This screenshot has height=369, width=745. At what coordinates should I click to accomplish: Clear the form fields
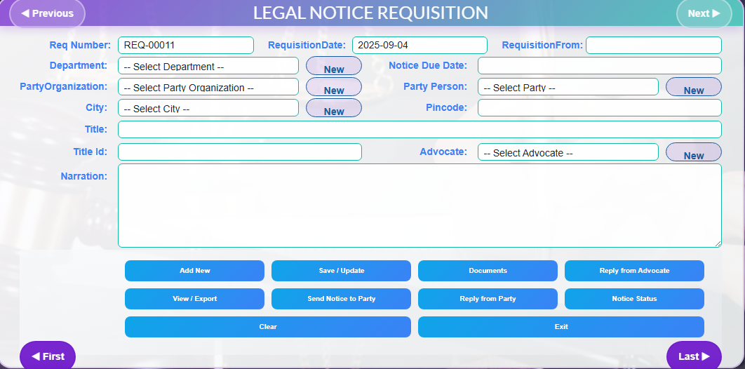coord(268,327)
